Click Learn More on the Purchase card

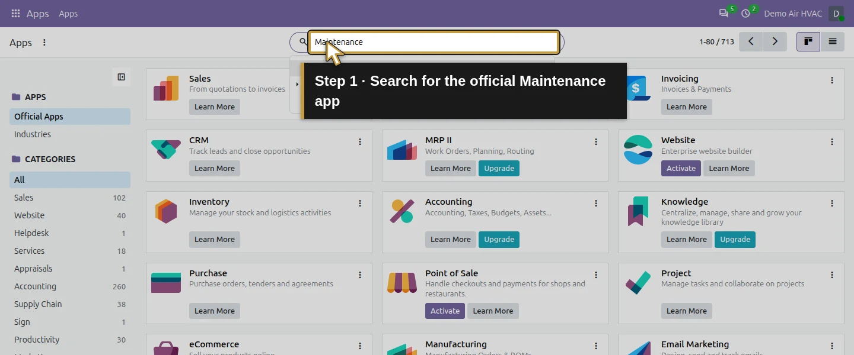click(x=215, y=311)
